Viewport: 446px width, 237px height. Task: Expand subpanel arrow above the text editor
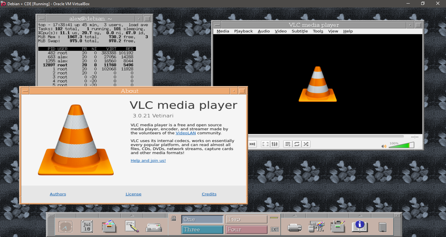coord(132,216)
